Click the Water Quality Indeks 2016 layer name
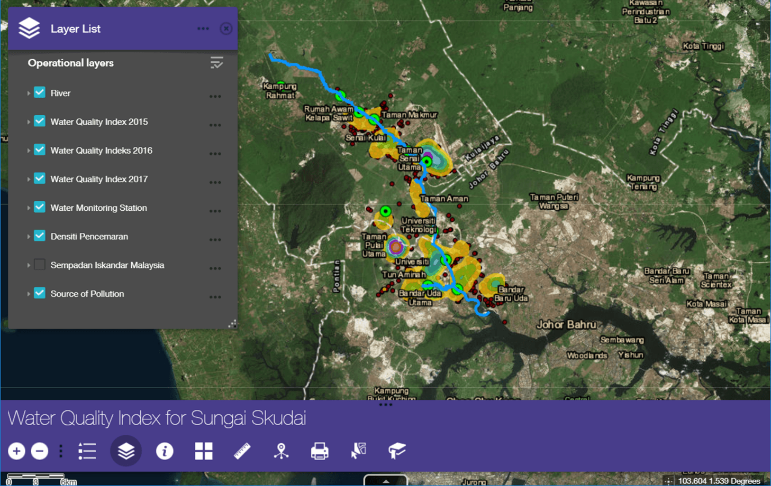 [x=101, y=151]
